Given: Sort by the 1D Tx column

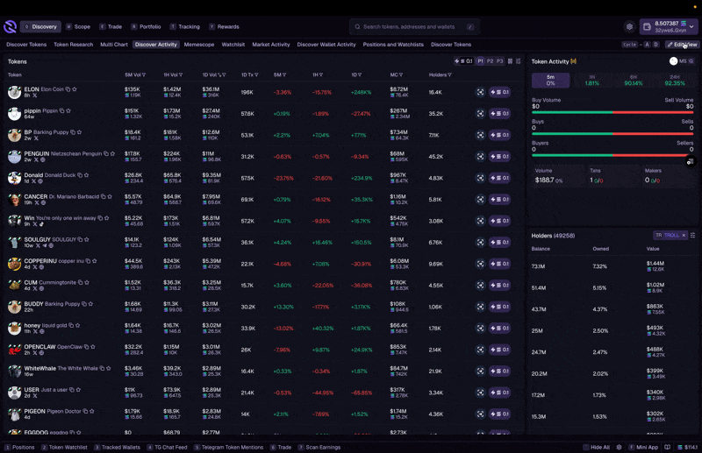Looking at the screenshot, I should pyautogui.click(x=250, y=74).
